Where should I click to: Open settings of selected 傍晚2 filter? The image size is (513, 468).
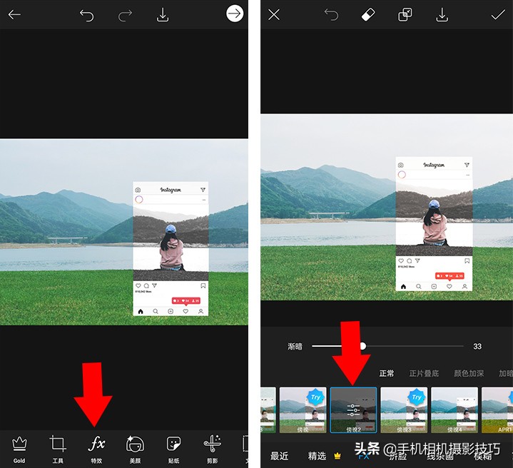point(353,410)
